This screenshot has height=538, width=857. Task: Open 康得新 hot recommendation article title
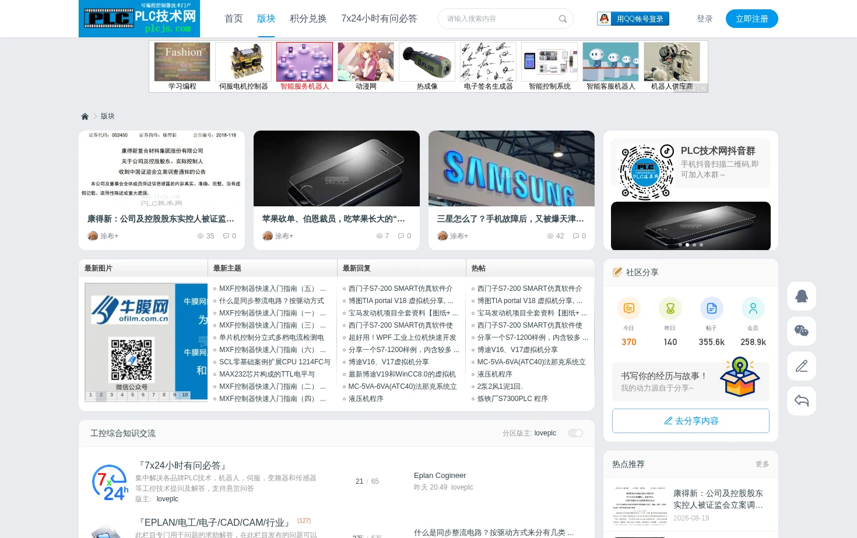pyautogui.click(x=718, y=499)
